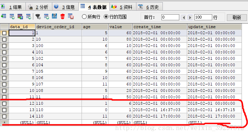Tick the checkbox for data_id 10 row
Viewport: 248px width, 135px height.
pos(4,91)
